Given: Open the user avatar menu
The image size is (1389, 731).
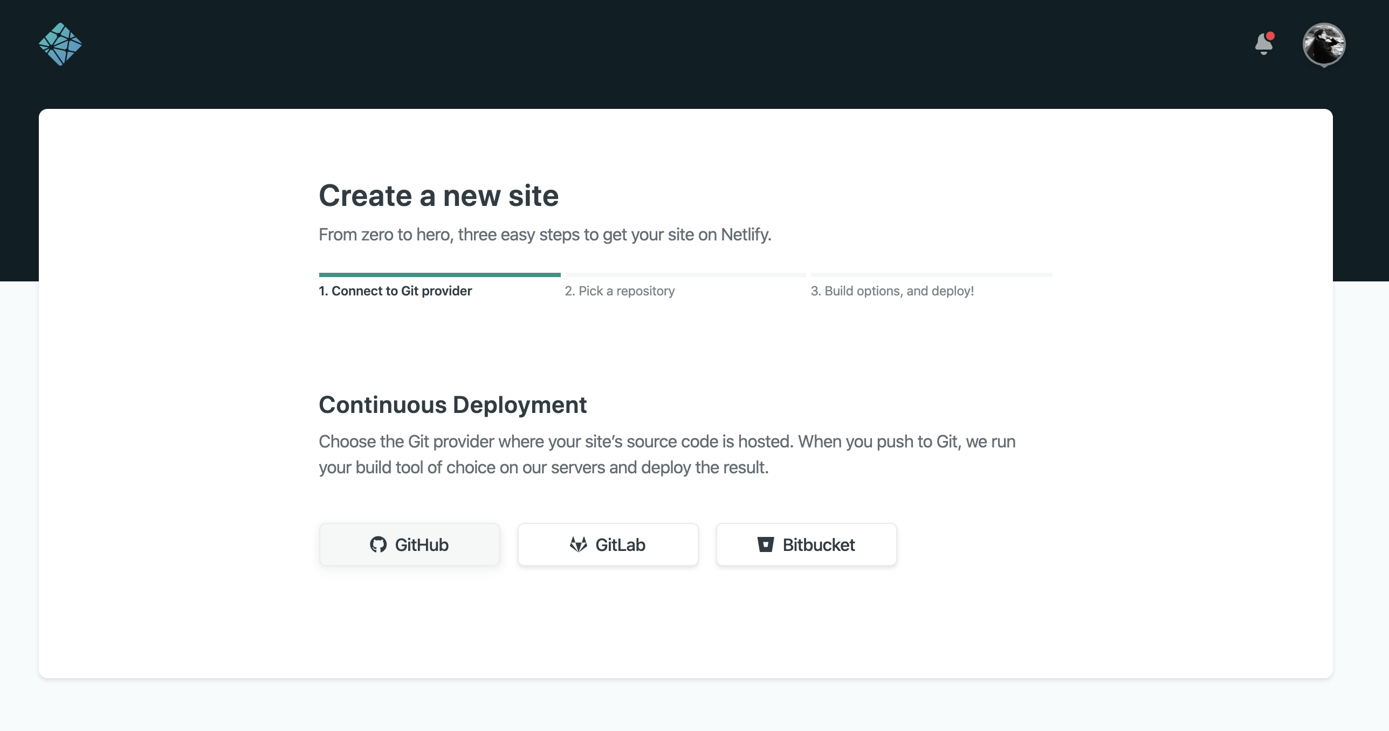Looking at the screenshot, I should (1324, 45).
